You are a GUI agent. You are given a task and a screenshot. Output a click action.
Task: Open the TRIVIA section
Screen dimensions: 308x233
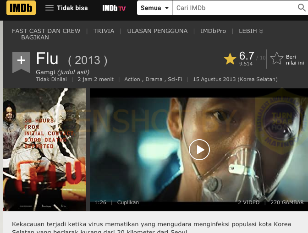104,31
